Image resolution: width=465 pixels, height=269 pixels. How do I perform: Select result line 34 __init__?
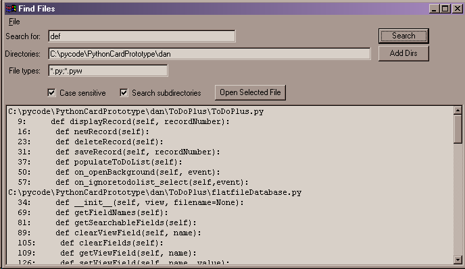point(130,202)
